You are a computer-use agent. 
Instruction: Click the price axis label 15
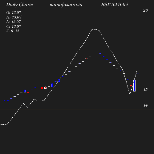(x=145, y=90)
